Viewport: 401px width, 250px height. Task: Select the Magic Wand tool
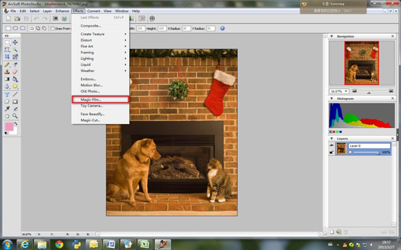[x=15, y=49]
